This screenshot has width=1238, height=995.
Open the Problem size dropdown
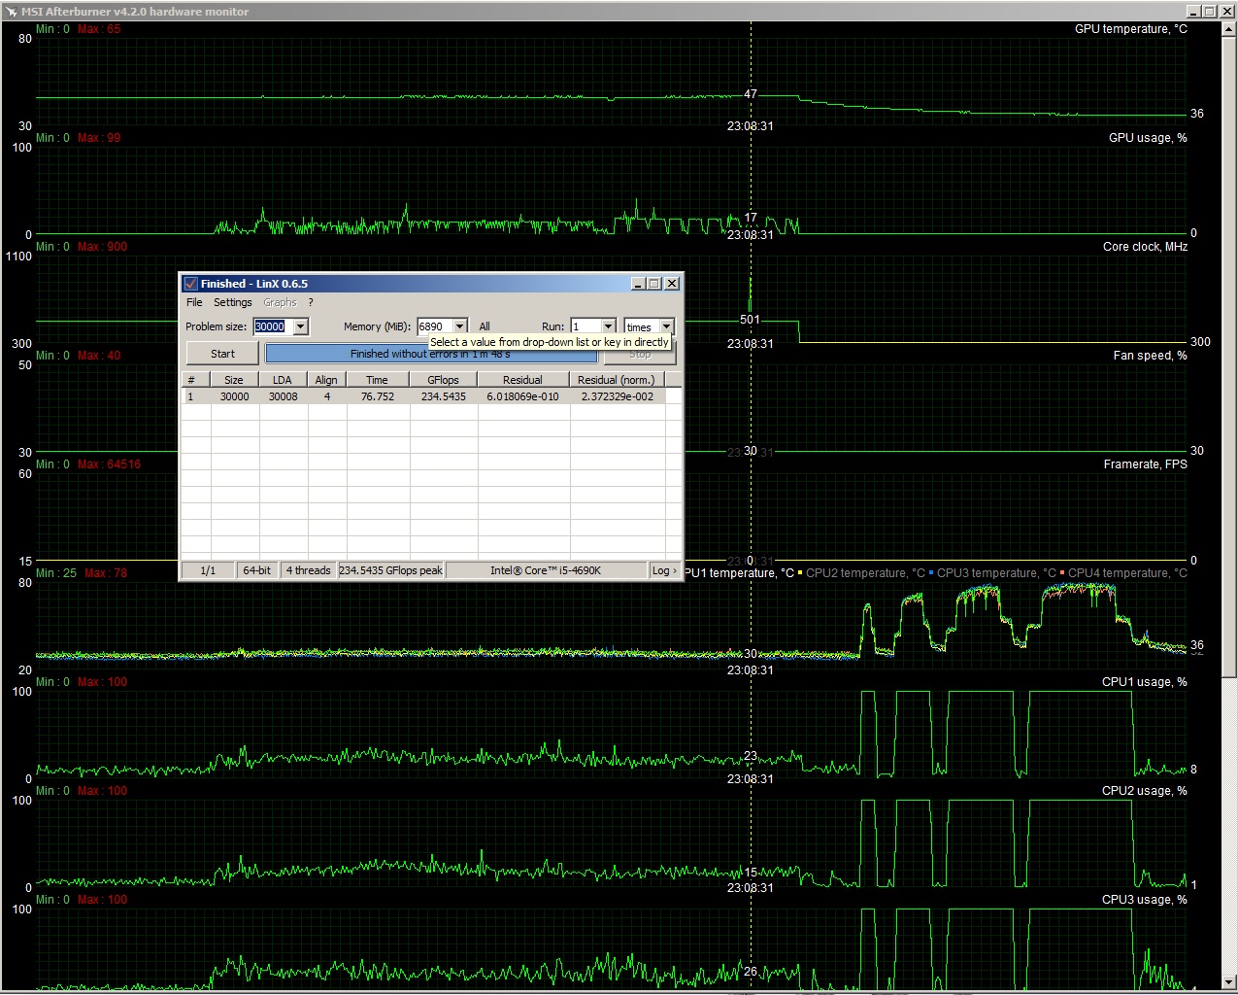[301, 326]
